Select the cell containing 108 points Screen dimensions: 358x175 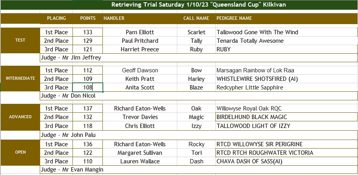pos(88,87)
